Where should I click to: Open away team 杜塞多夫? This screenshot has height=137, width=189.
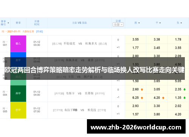(x=91, y=44)
